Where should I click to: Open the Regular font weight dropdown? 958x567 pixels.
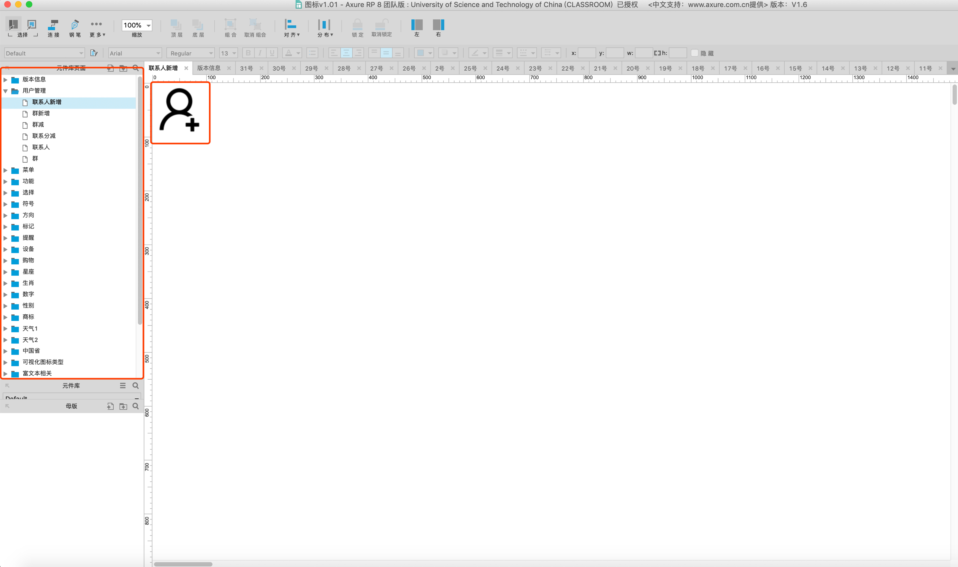190,53
